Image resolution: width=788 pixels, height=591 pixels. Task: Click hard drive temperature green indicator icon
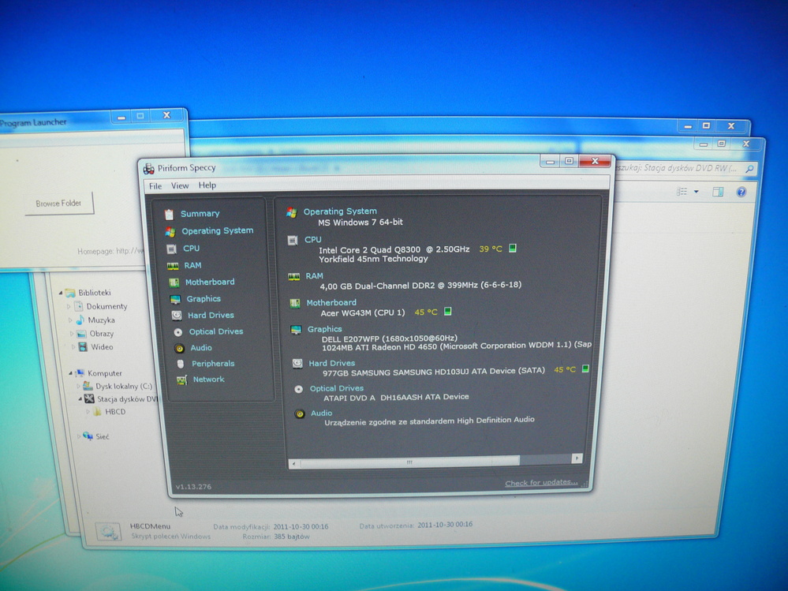[x=585, y=368]
